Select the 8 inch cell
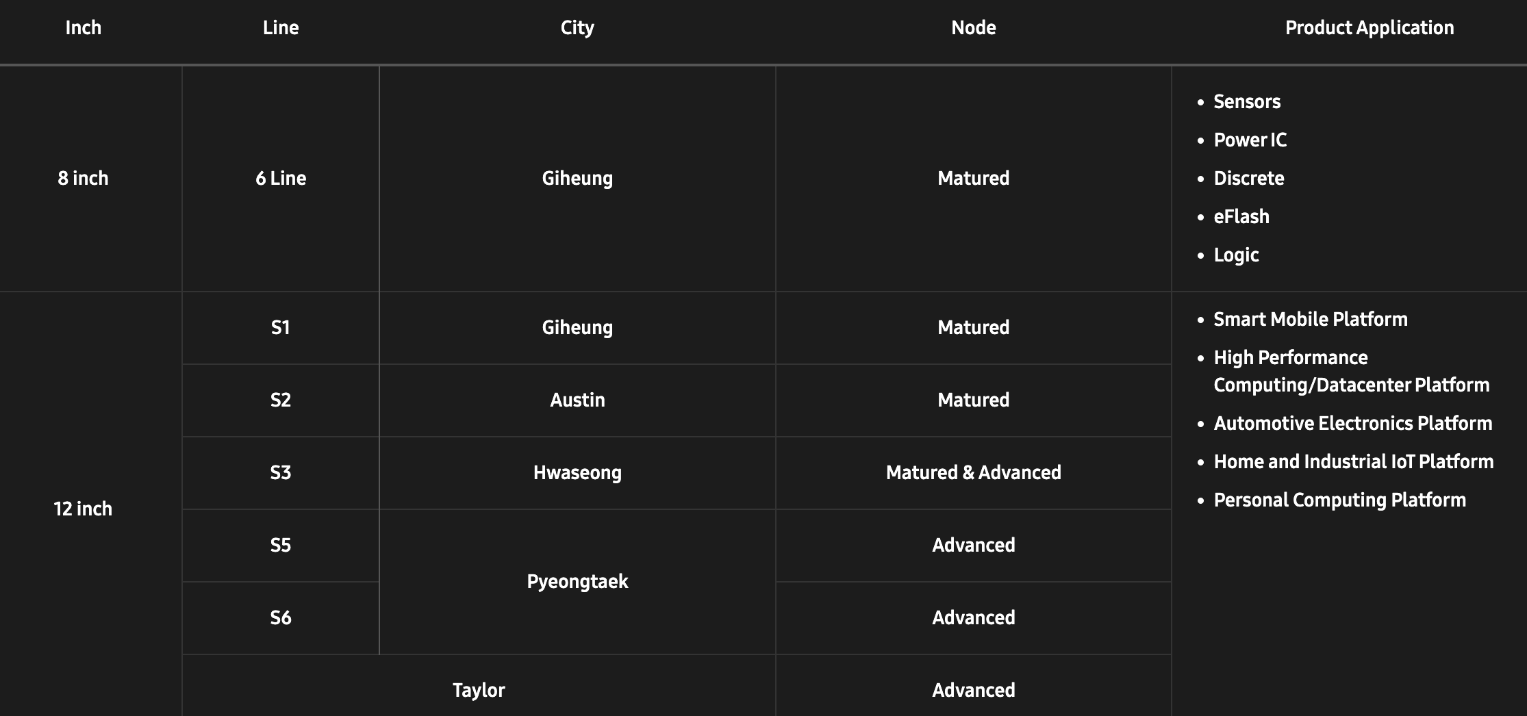 (x=83, y=179)
